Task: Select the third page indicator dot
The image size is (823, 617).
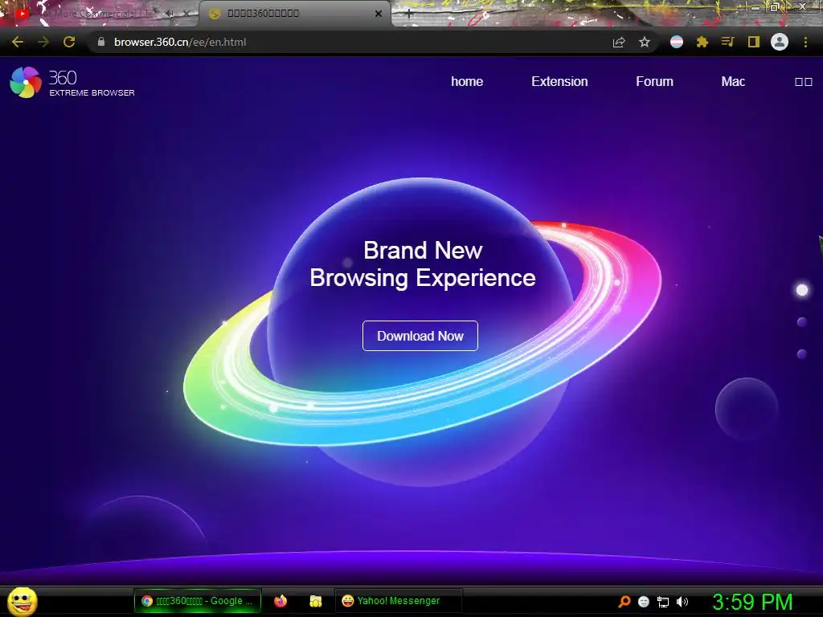Action: click(x=801, y=354)
